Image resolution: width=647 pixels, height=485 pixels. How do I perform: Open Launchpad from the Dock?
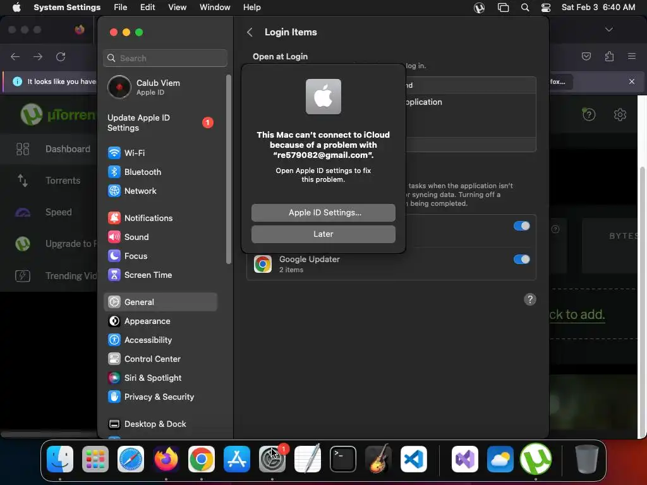[95, 459]
